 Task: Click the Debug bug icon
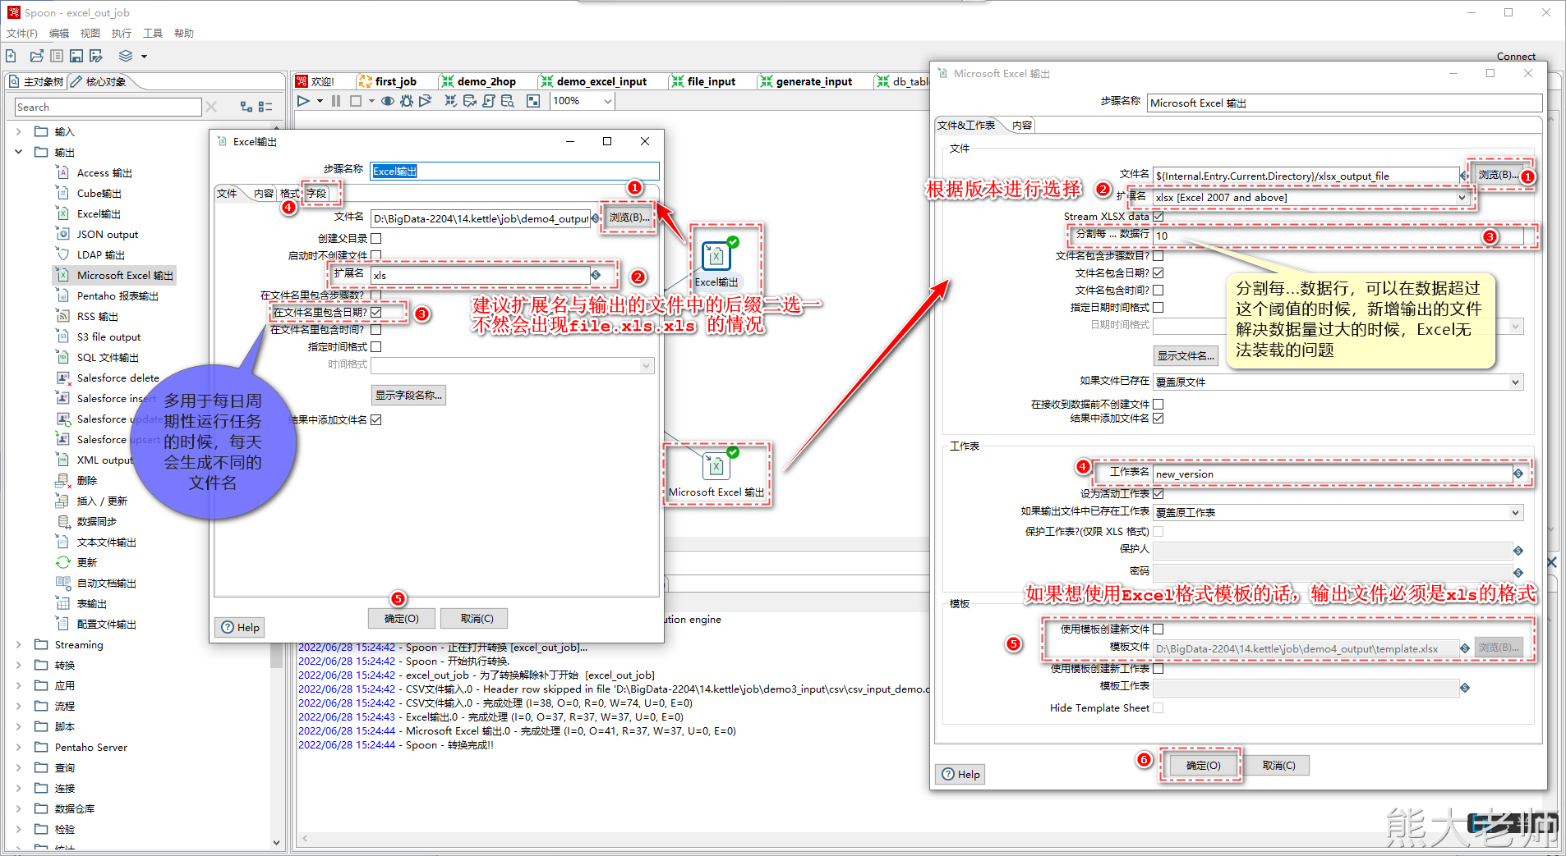tap(407, 101)
